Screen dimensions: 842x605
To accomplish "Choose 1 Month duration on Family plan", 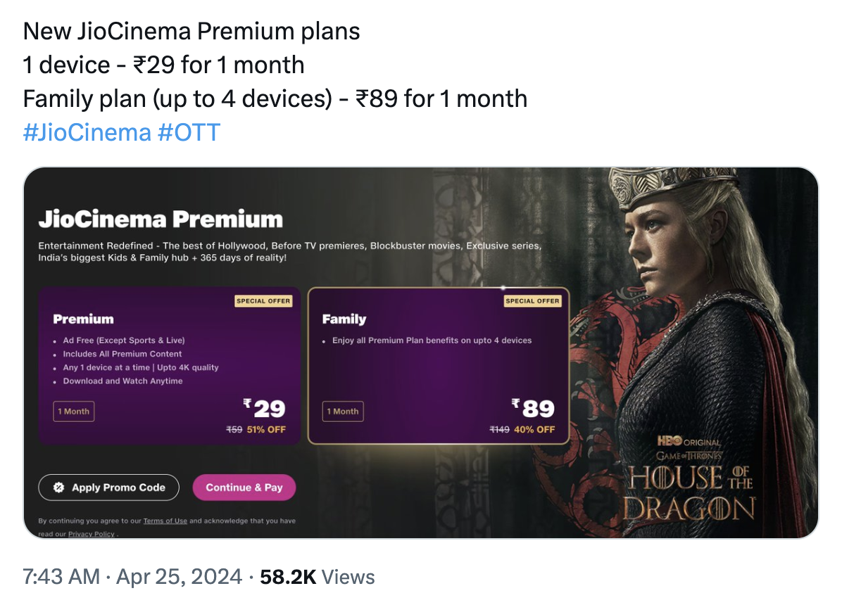I will click(x=343, y=412).
